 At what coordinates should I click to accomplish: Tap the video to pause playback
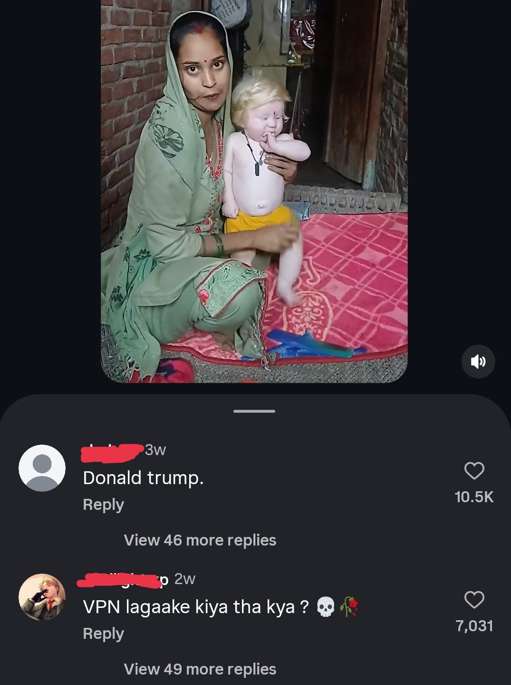pos(254,190)
